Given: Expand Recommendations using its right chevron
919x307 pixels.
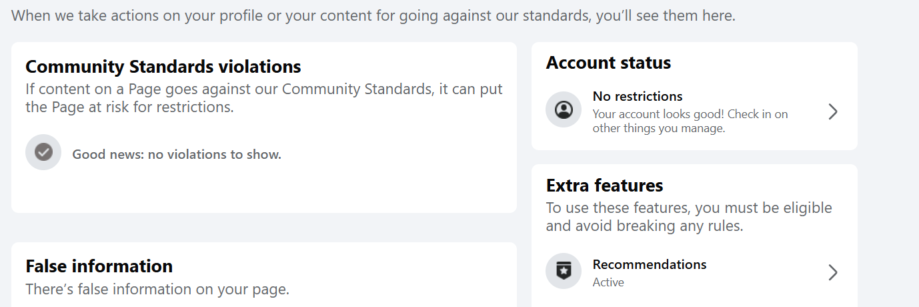Looking at the screenshot, I should 832,272.
